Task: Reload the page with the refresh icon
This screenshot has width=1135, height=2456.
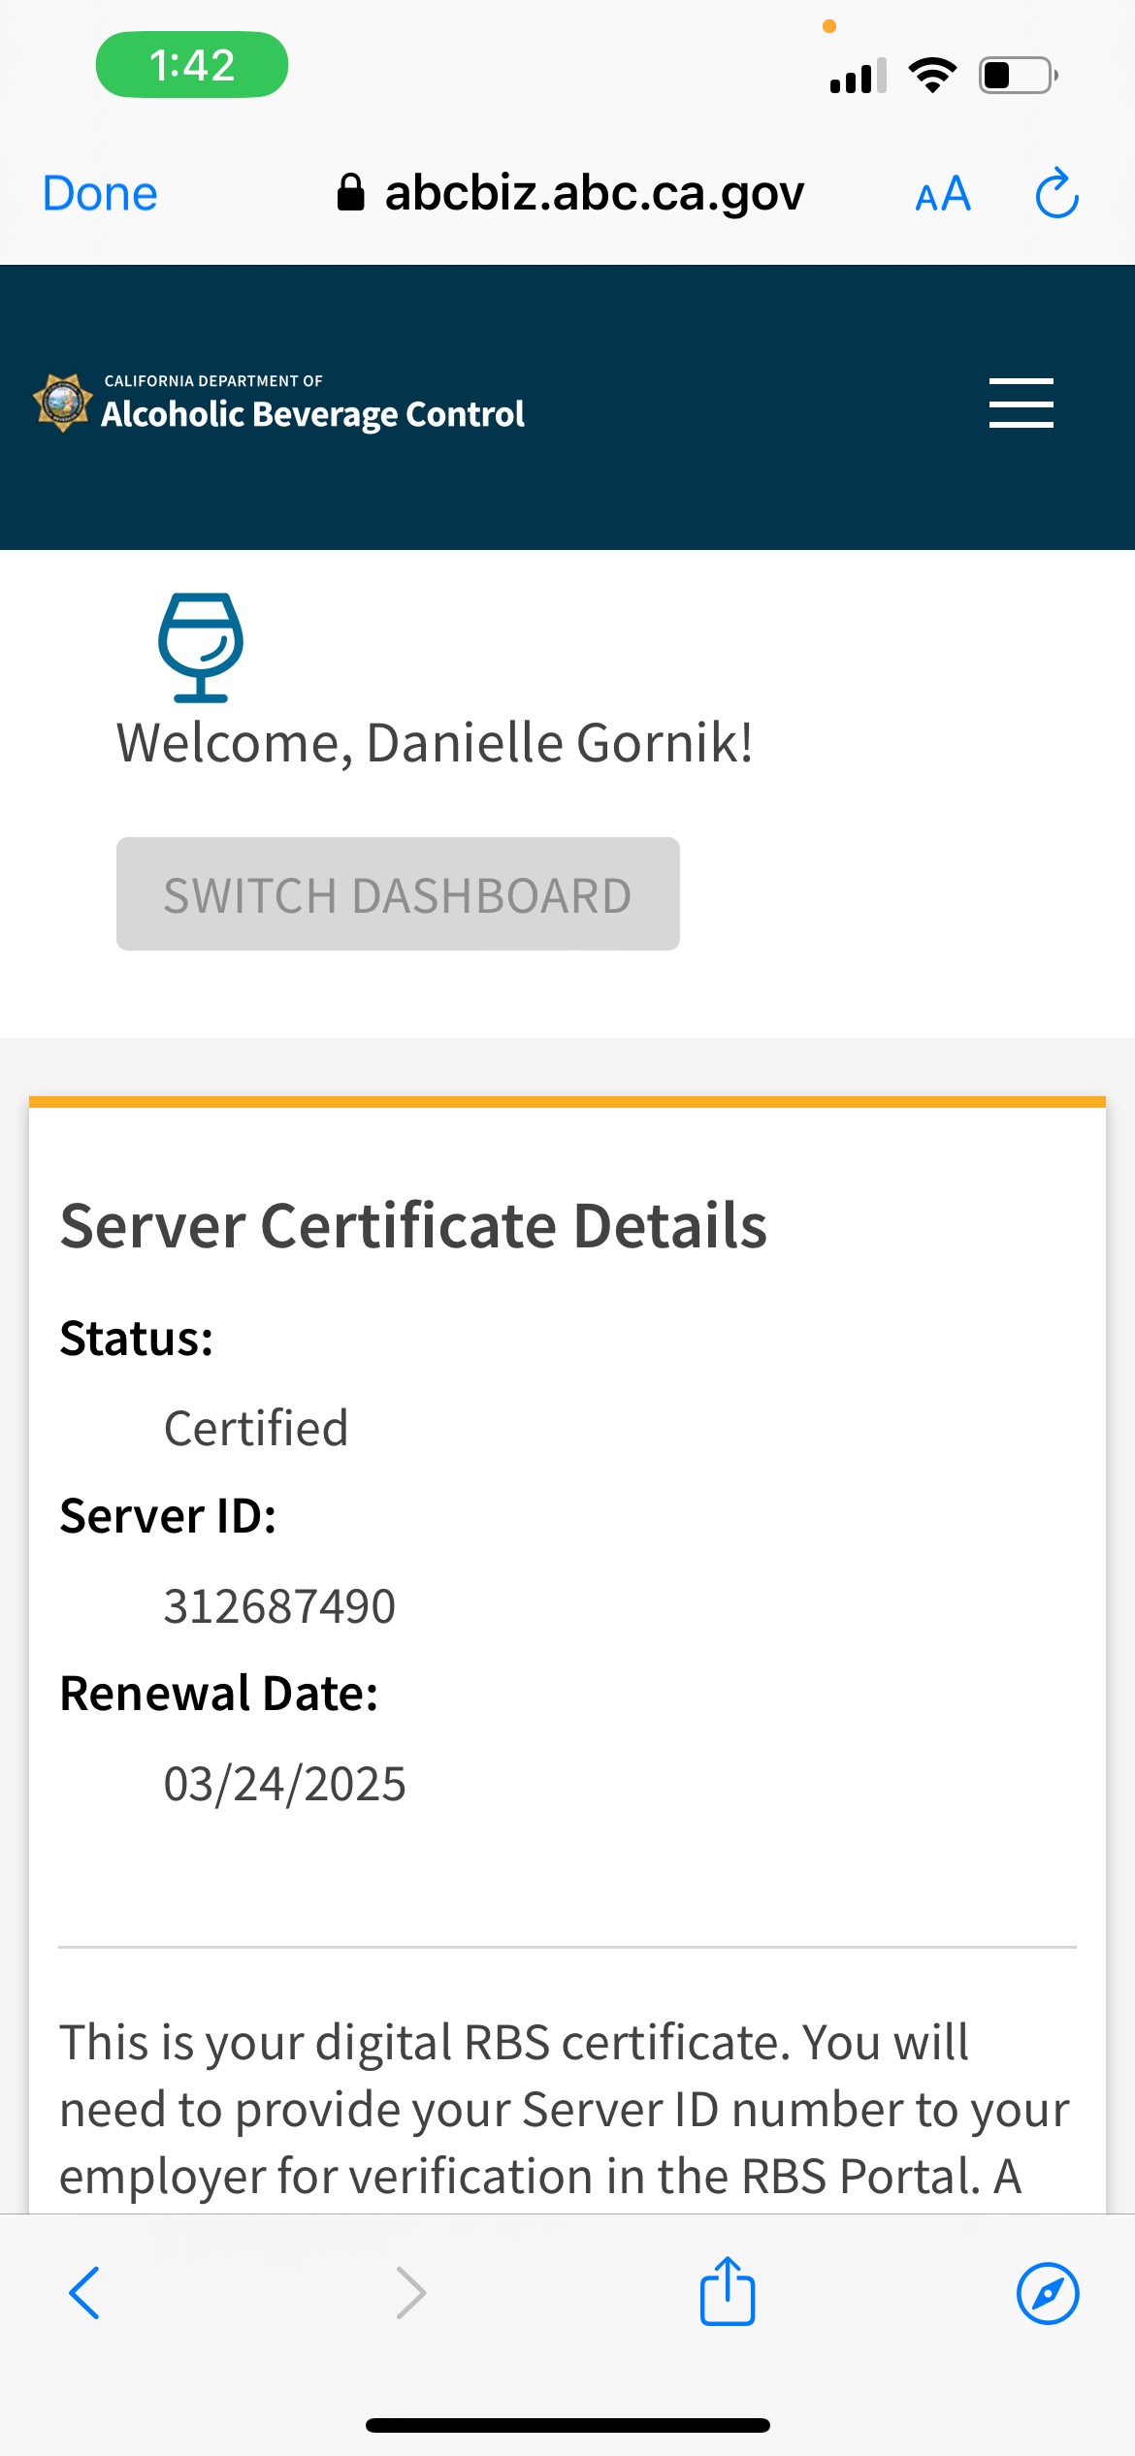Action: 1056,194
